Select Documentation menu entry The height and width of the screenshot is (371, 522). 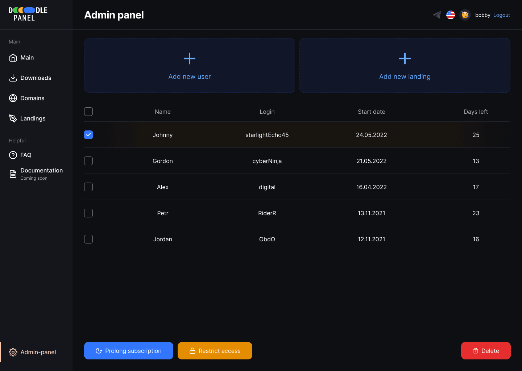(36, 174)
